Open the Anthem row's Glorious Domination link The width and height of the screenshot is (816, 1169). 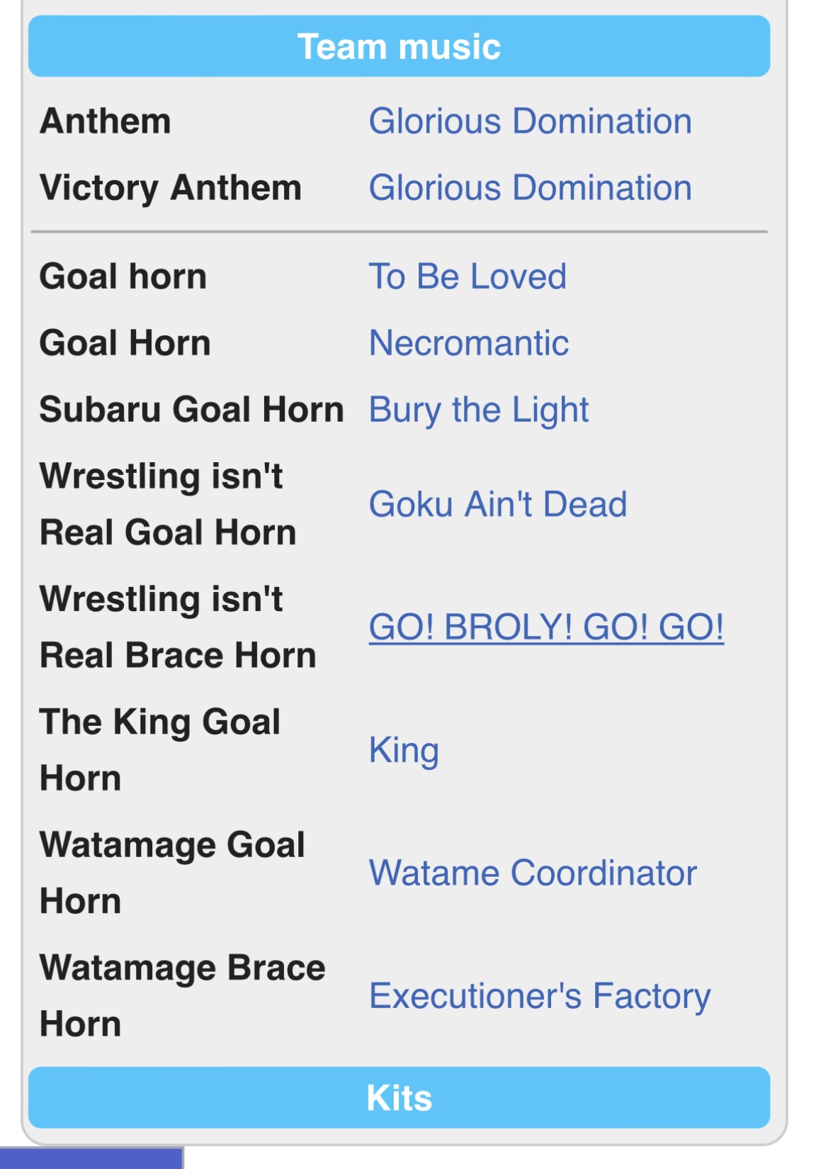(x=530, y=121)
